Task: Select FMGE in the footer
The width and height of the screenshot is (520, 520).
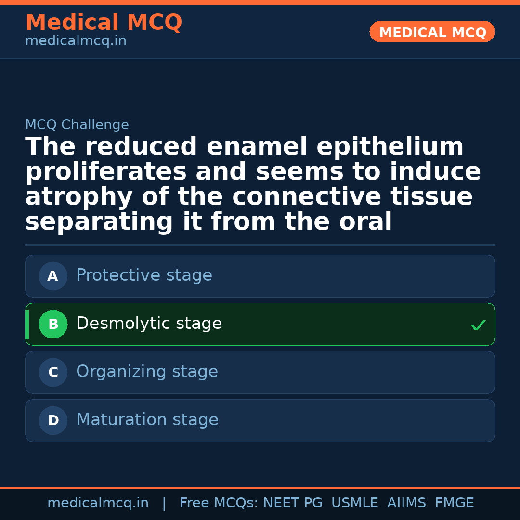Action: [455, 503]
